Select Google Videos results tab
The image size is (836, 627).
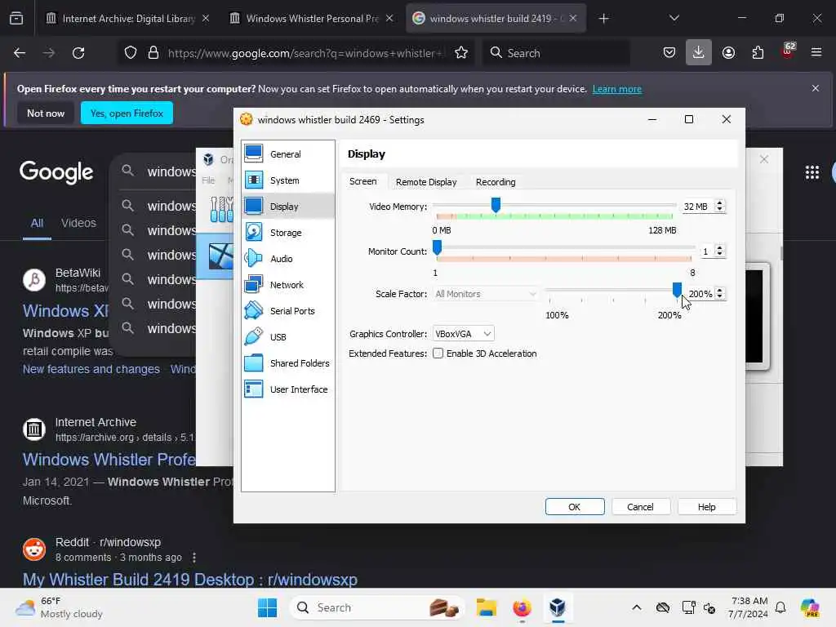click(78, 223)
